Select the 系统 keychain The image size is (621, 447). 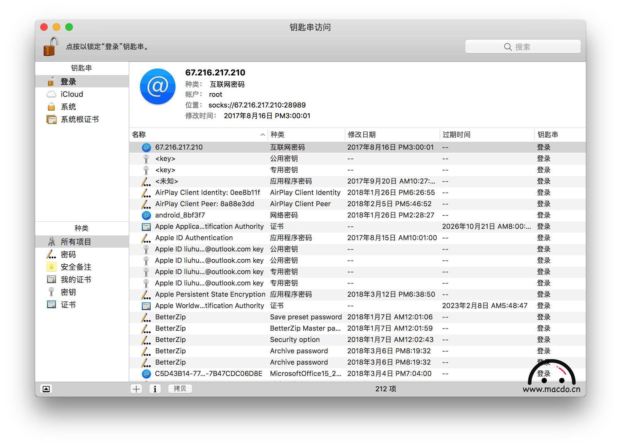point(68,107)
